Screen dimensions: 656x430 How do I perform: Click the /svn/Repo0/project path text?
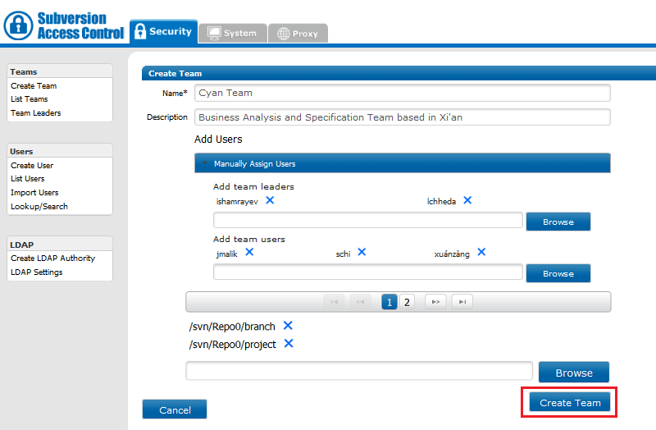tap(233, 345)
